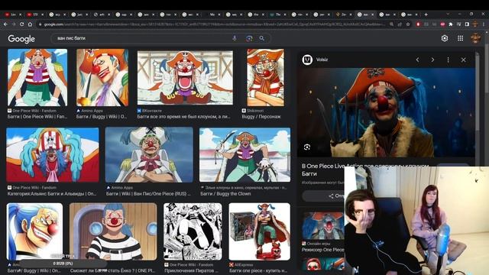This screenshot has width=489, height=275.
Task: Show previous image in the preview panel
Action: pyautogui.click(x=418, y=60)
